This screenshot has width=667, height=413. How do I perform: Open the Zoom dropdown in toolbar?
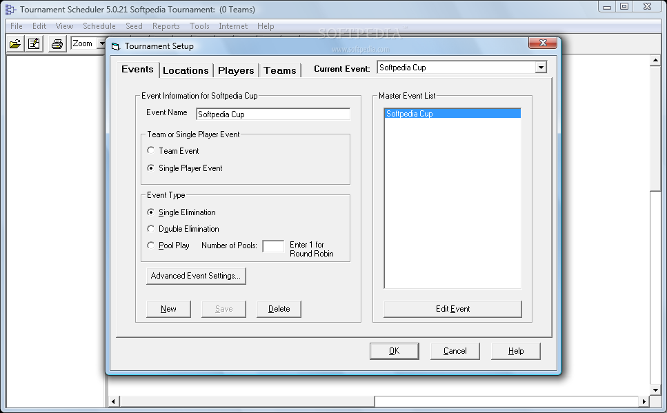101,43
